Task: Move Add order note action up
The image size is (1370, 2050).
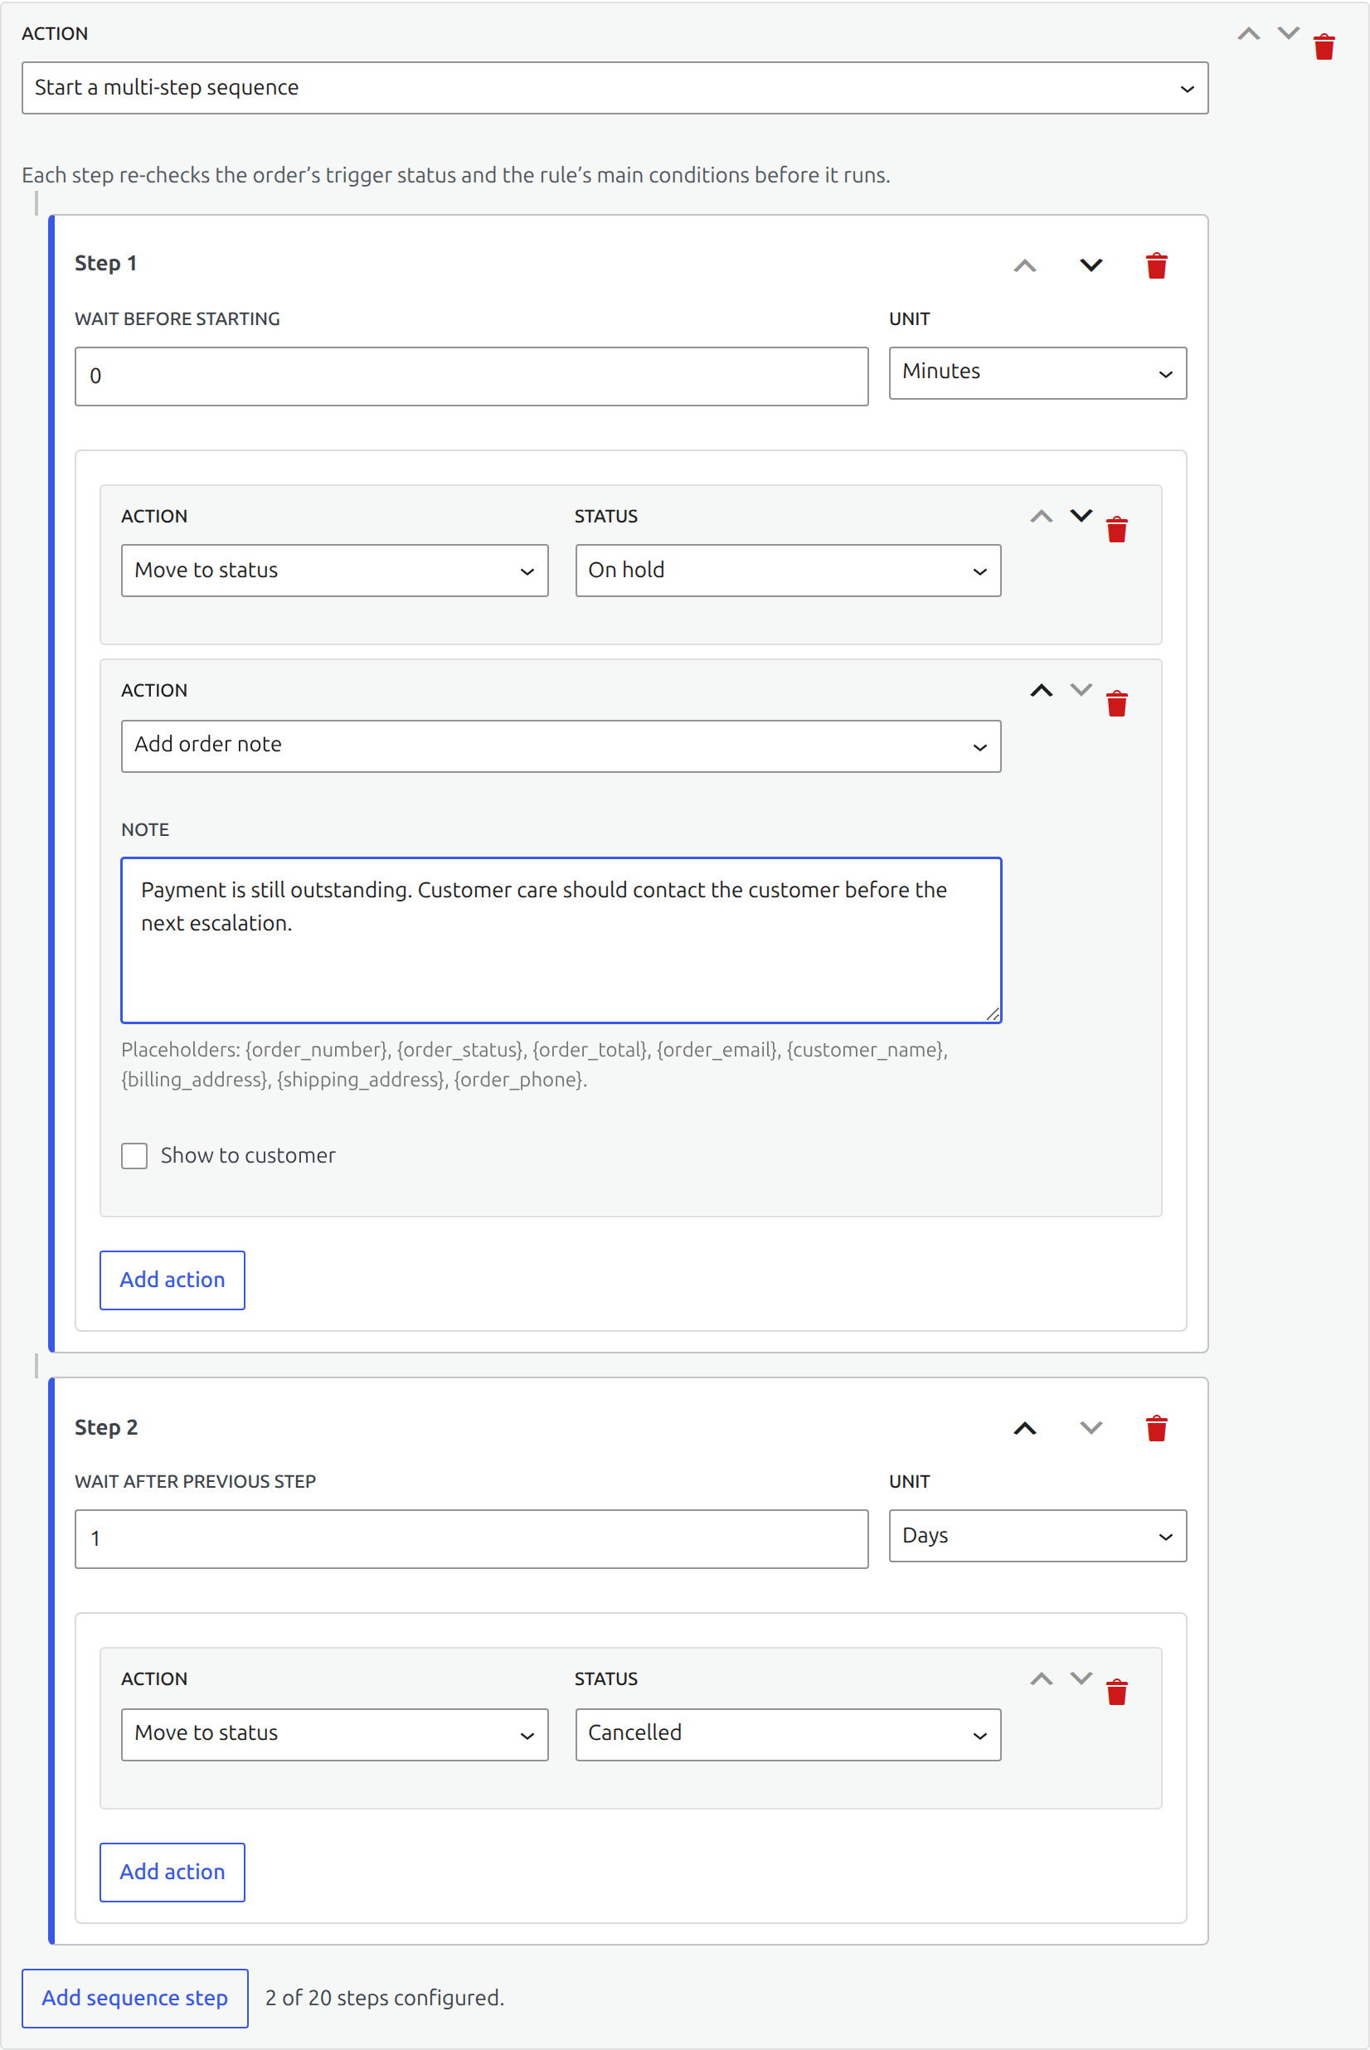Action: click(1042, 690)
